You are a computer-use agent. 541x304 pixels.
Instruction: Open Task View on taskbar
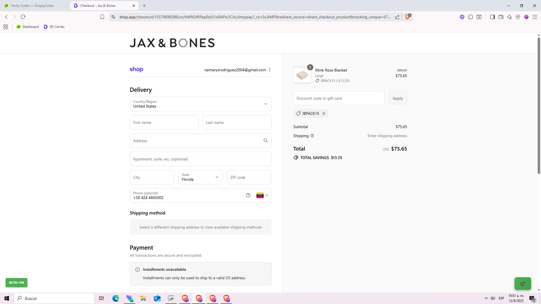click(101, 298)
